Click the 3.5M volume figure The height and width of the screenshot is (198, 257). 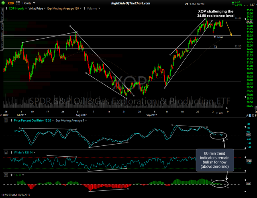click(x=192, y=4)
